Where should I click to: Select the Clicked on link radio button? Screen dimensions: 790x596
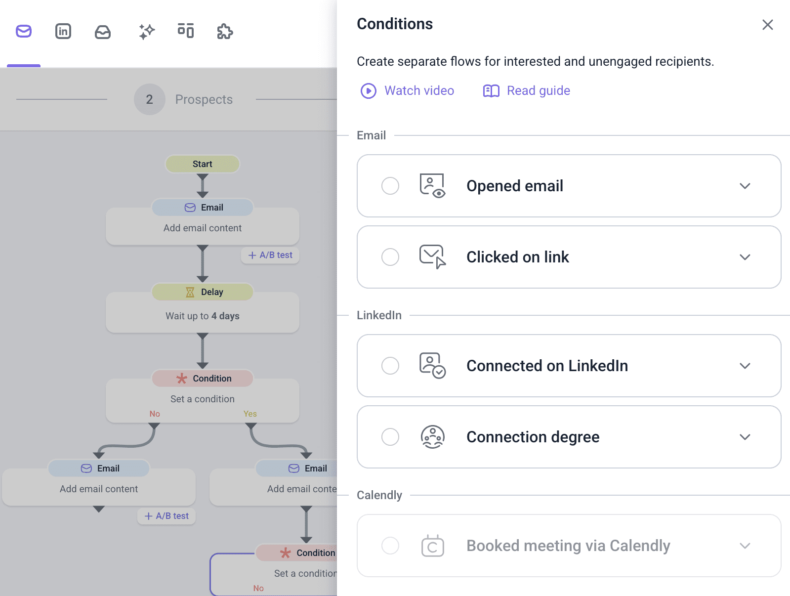[390, 257]
